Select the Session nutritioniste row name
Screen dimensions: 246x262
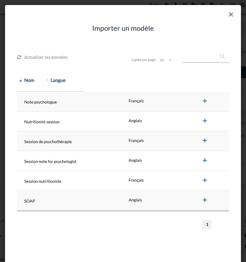[43, 181]
